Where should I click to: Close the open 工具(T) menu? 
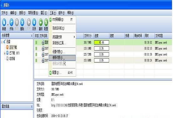[x=53, y=13]
